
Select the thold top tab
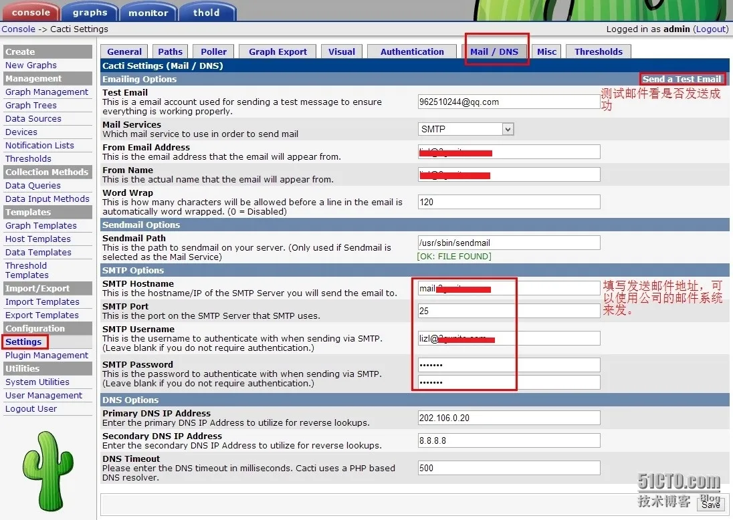pyautogui.click(x=207, y=12)
